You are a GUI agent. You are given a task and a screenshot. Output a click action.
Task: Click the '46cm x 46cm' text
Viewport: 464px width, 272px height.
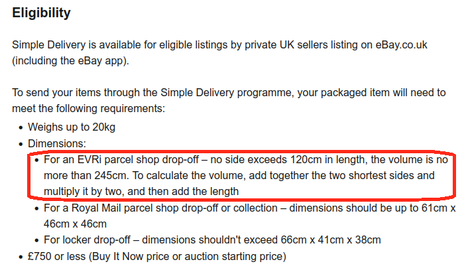click(x=75, y=224)
